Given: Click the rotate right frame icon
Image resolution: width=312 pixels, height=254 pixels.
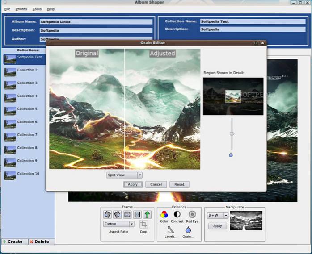Looking at the screenshot, I should 117,215.
